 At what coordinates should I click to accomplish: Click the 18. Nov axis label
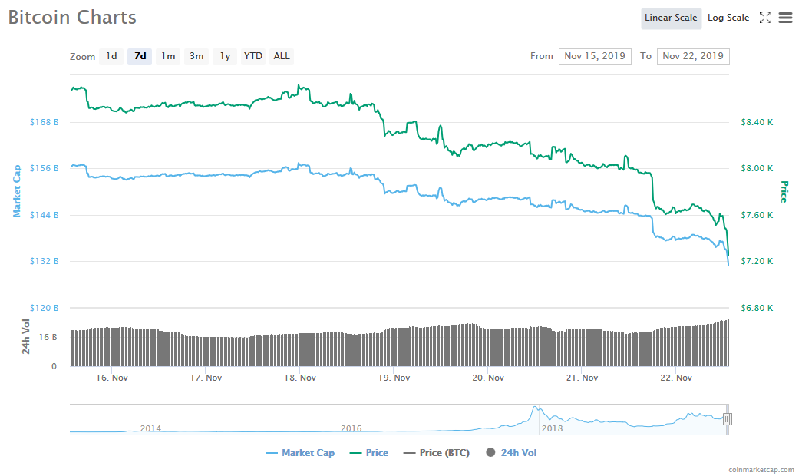click(300, 378)
